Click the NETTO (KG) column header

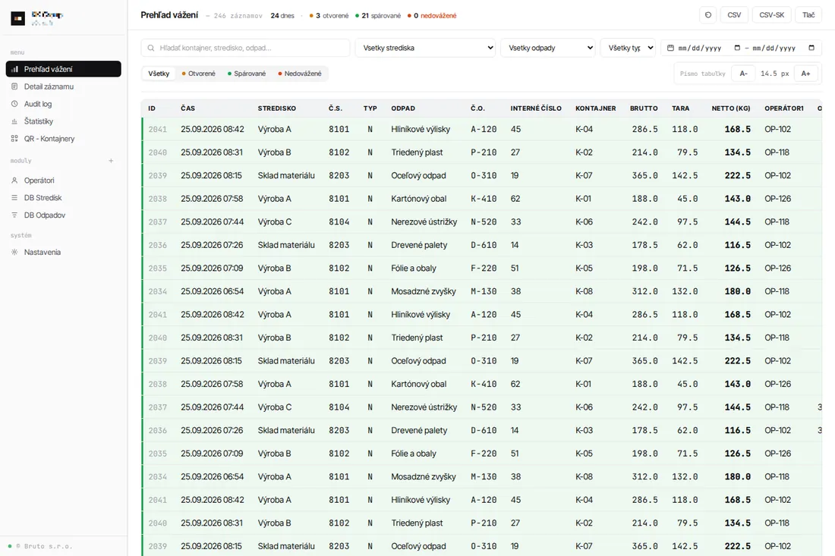click(x=731, y=108)
